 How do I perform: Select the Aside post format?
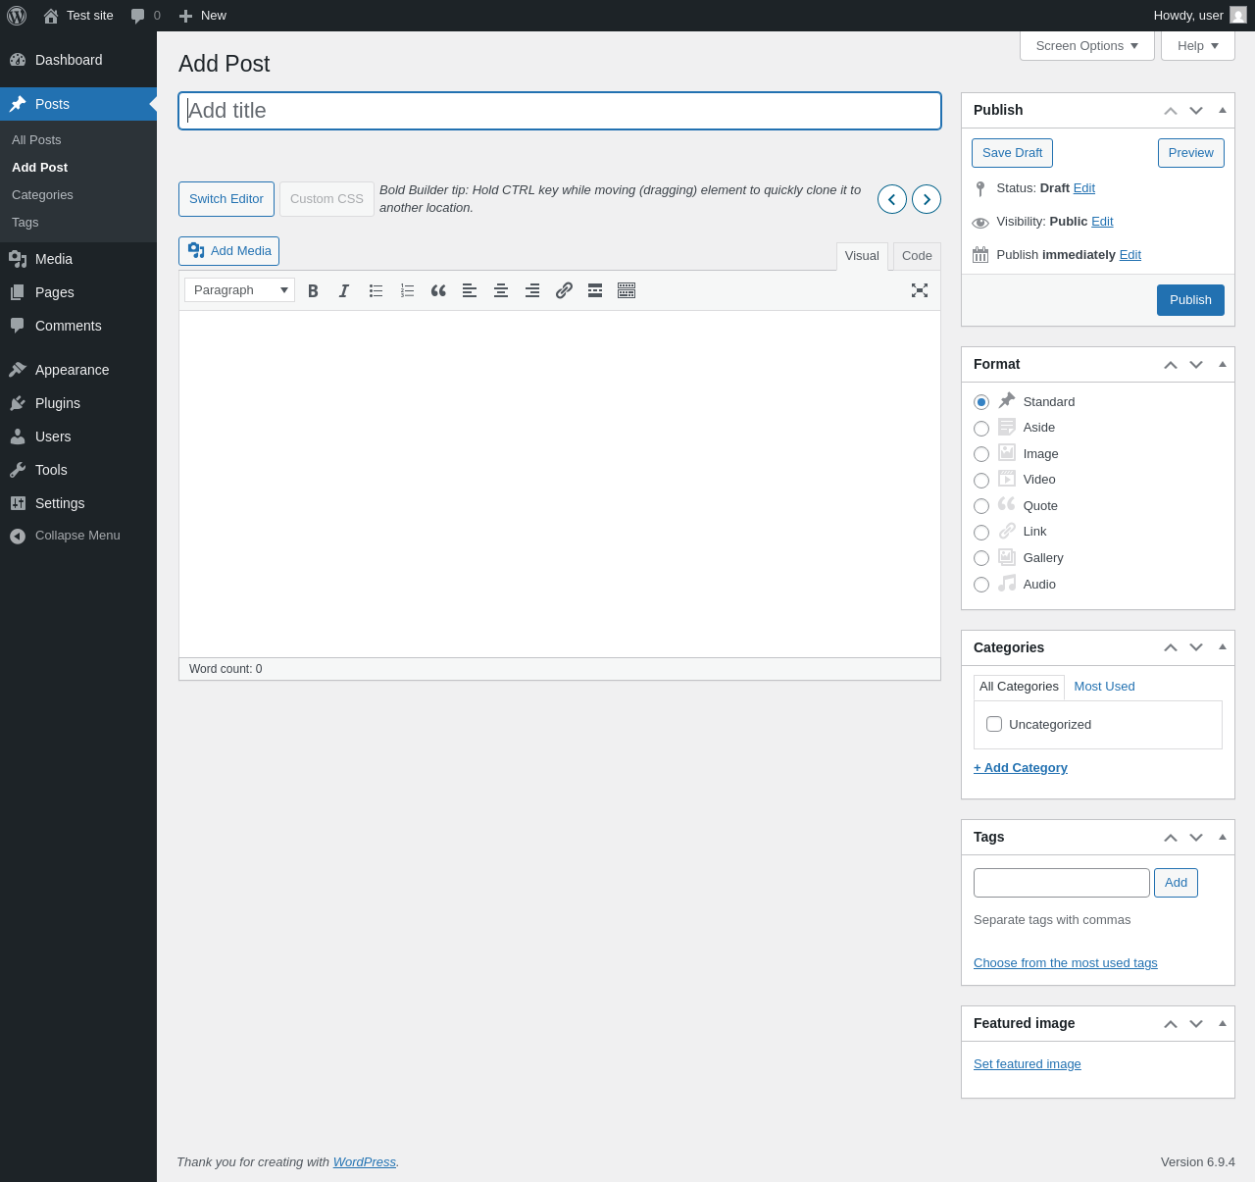click(981, 429)
